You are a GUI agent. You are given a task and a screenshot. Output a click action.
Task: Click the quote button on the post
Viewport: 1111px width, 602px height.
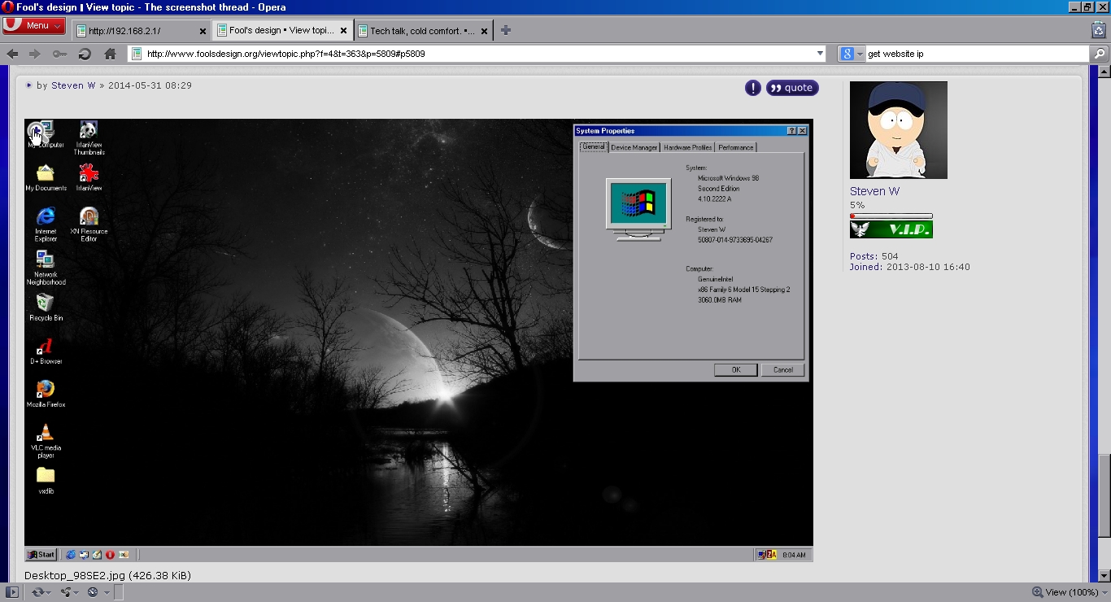pos(792,88)
